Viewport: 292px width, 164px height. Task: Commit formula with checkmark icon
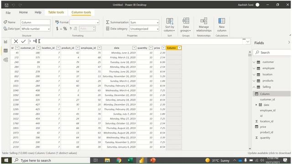coord(23,41)
